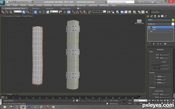This screenshot has height=109, width=175.
Task: Choose the Rectangular Selection Region tool
Action: pyautogui.click(x=32, y=12)
